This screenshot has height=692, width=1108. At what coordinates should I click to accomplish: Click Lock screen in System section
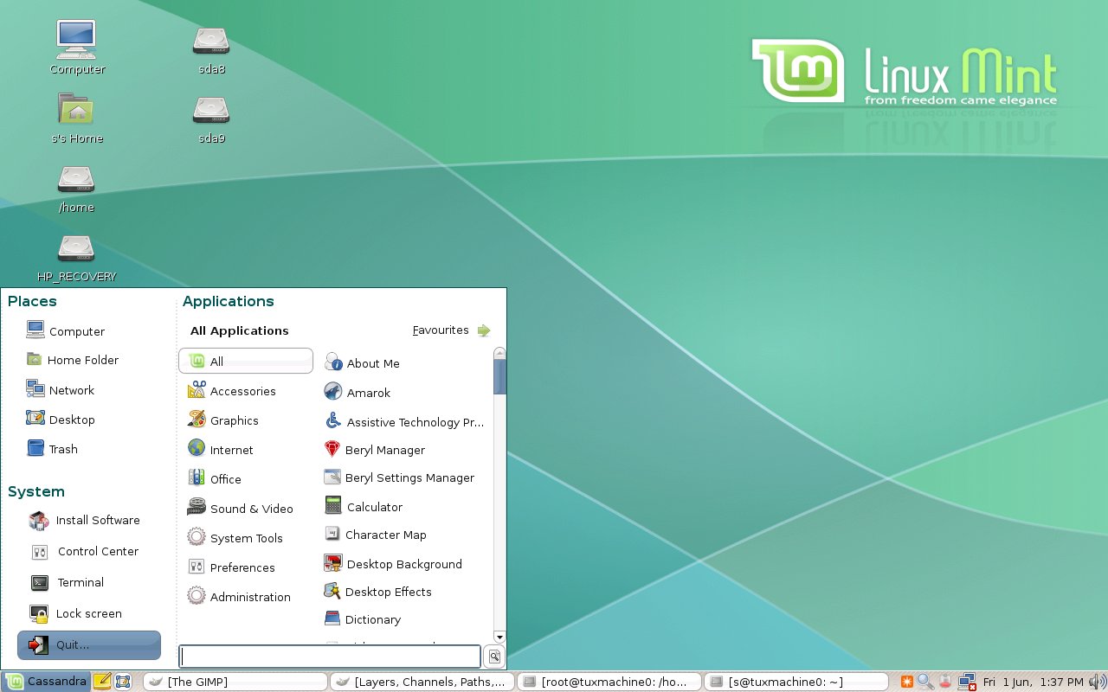click(76, 613)
